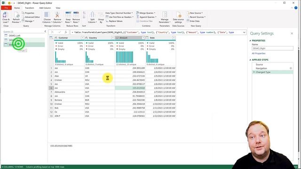Select the Customer cell 'Aleksandra'

(x=69, y=92)
